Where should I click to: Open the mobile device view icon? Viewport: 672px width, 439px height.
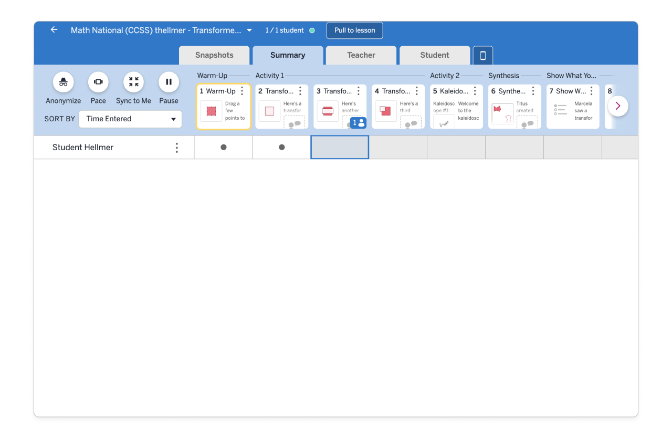point(482,56)
